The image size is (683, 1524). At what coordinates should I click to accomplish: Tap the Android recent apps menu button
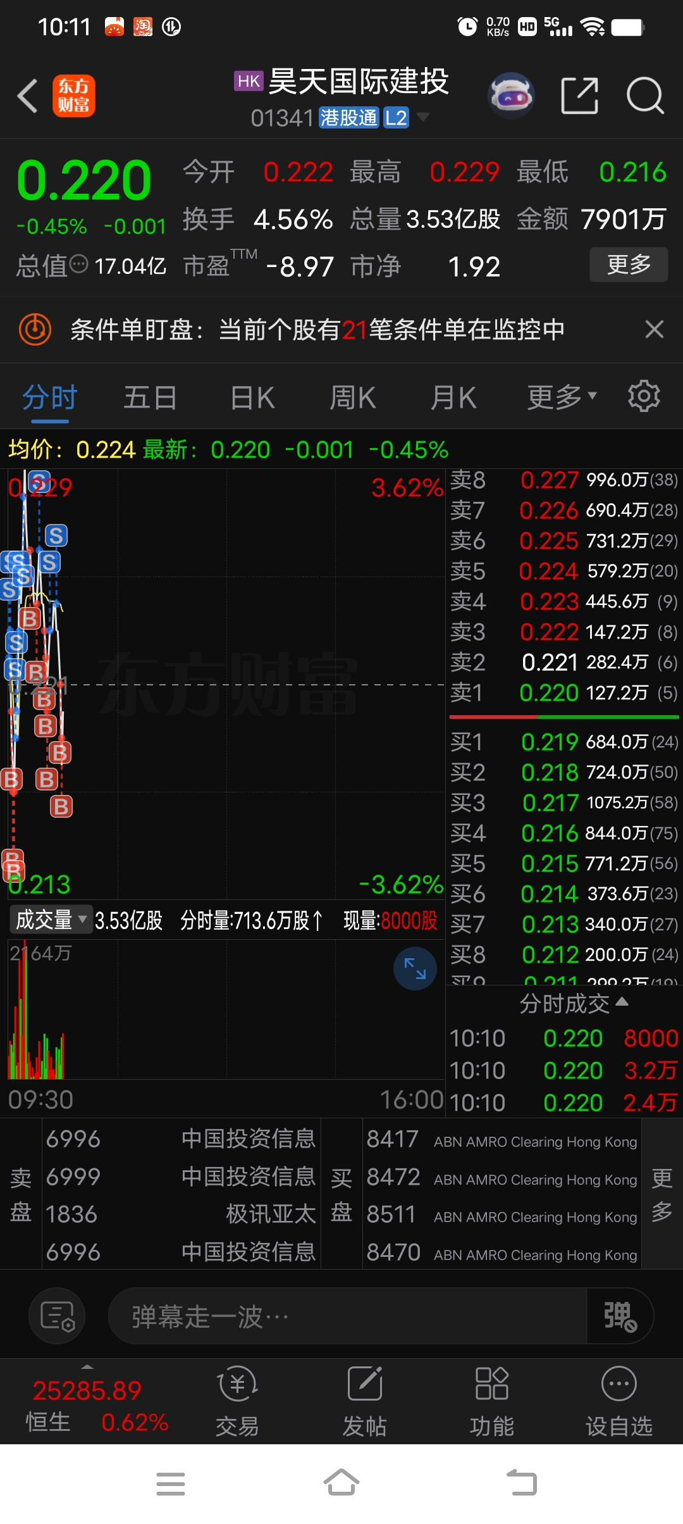171,1483
